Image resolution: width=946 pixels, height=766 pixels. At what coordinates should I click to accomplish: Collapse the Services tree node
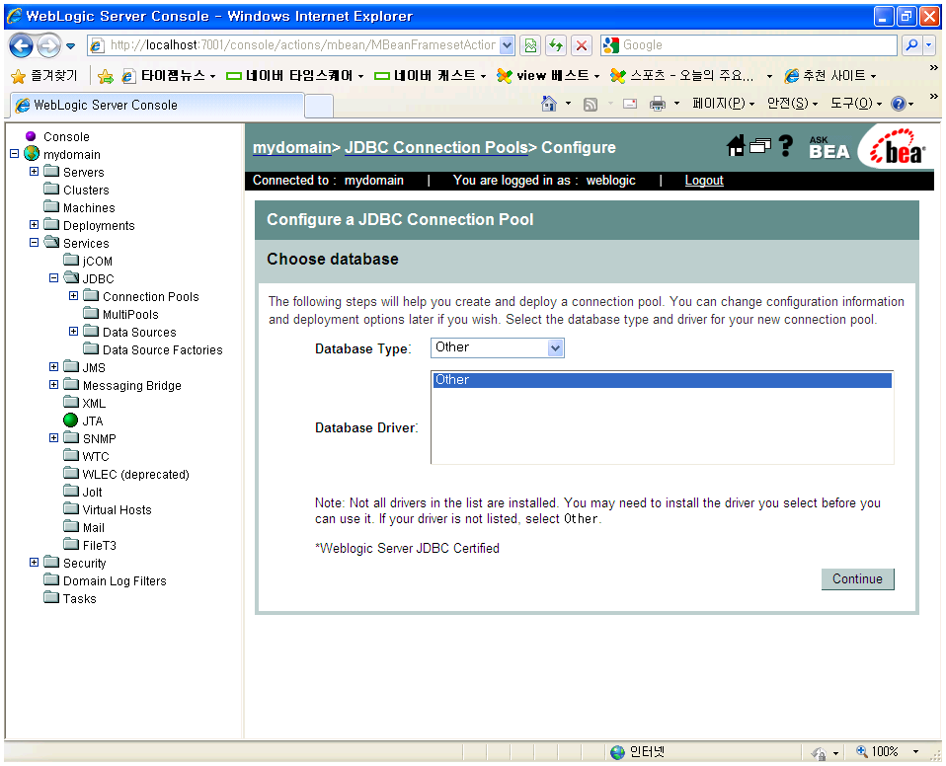pyautogui.click(x=35, y=243)
